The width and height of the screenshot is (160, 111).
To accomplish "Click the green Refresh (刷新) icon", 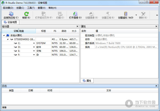I will pyautogui.click(x=26, y=14).
